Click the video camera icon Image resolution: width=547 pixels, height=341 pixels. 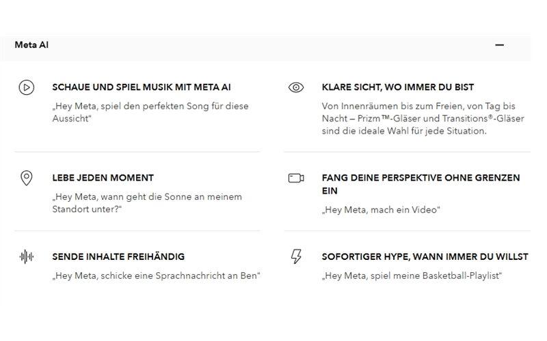click(x=295, y=178)
